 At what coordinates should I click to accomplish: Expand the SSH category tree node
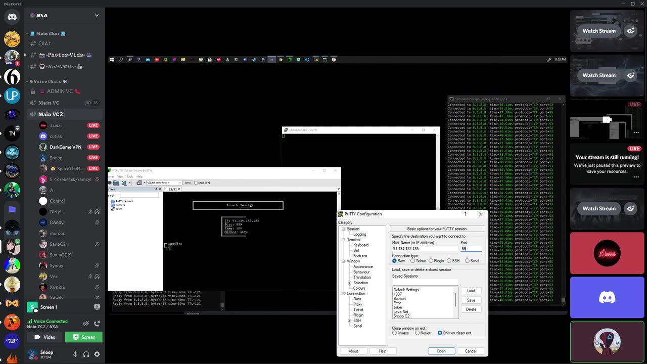[350, 321]
